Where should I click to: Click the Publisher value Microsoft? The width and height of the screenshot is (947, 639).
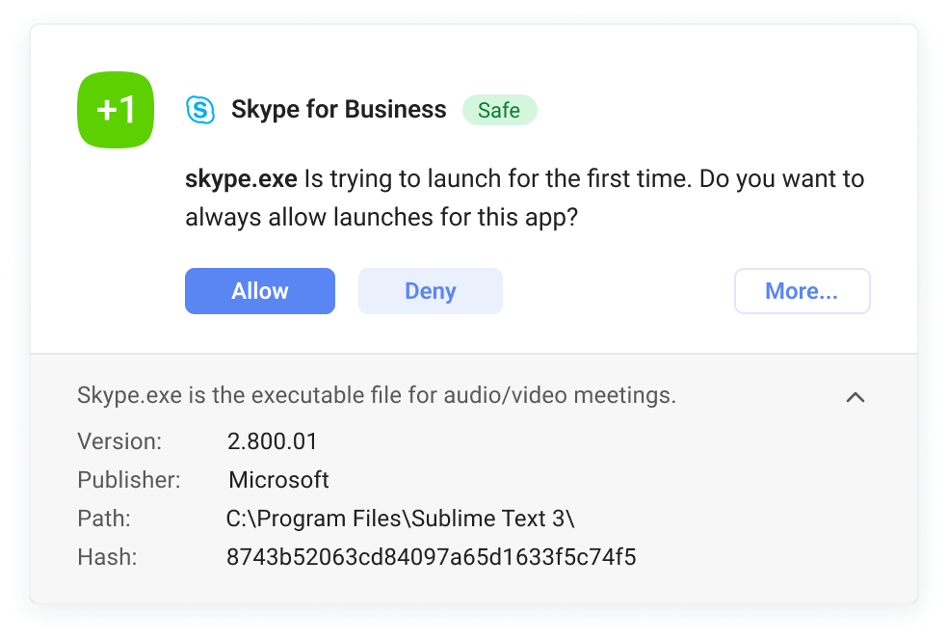278,480
